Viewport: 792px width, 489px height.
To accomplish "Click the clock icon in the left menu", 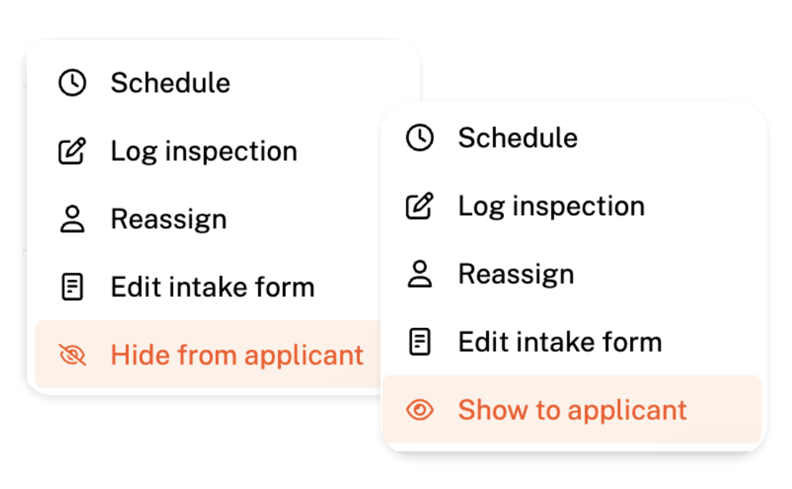I will [72, 83].
